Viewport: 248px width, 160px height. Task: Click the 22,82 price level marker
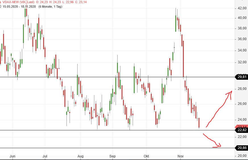[242, 130]
